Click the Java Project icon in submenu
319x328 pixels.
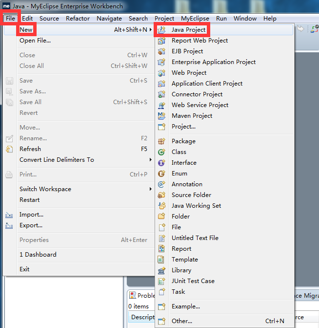pyautogui.click(x=161, y=30)
